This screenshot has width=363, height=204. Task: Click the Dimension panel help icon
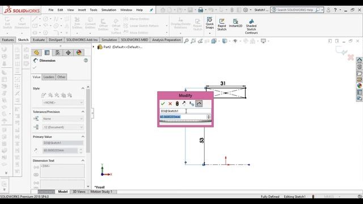[86, 61]
